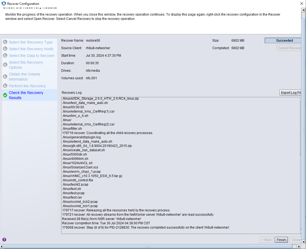Open the help question mark icon

[x=4, y=240]
